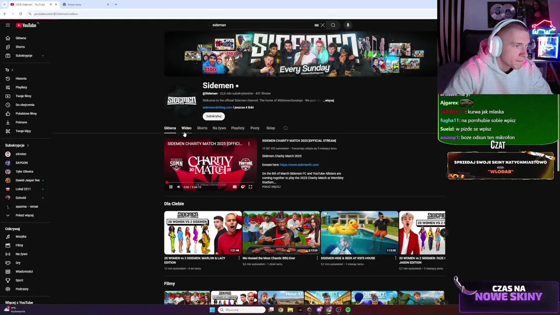Enter fullscreen on the featured video

[x=250, y=187]
